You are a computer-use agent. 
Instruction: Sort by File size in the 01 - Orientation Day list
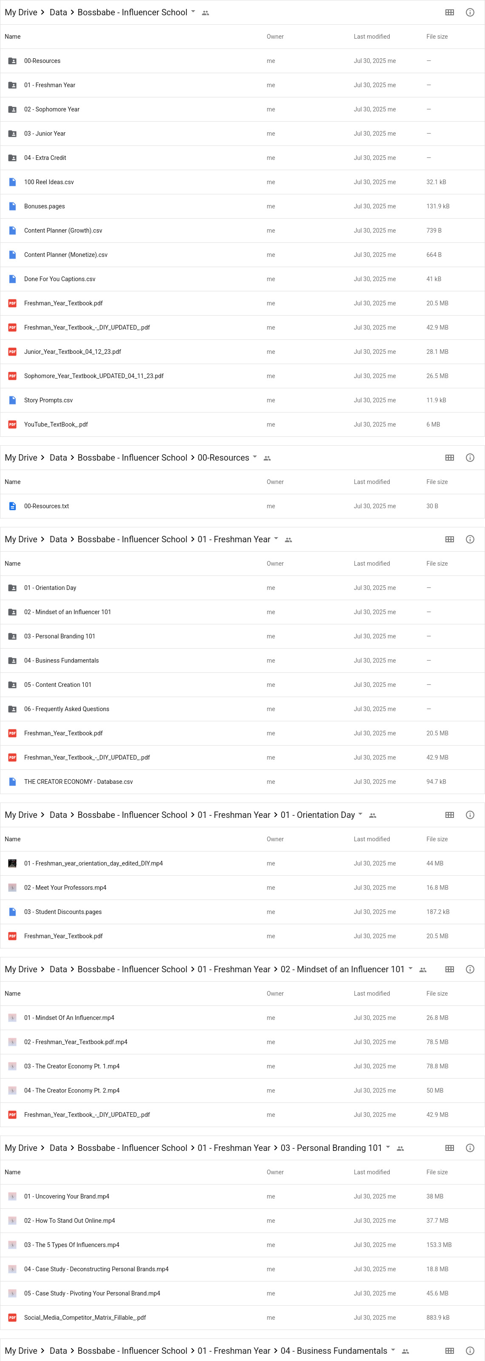tap(437, 840)
